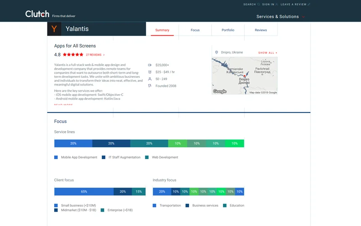Click the red map marker on Dnipro
The height and width of the screenshot is (226, 361).
click(x=245, y=76)
